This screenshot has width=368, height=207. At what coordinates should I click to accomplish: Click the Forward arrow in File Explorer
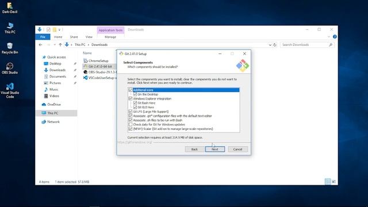click(48, 45)
